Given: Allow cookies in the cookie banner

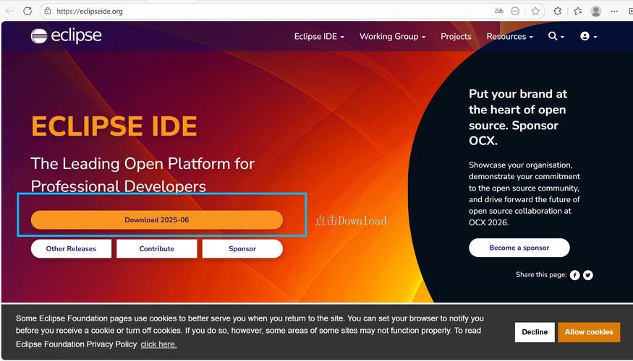Looking at the screenshot, I should 588,332.
